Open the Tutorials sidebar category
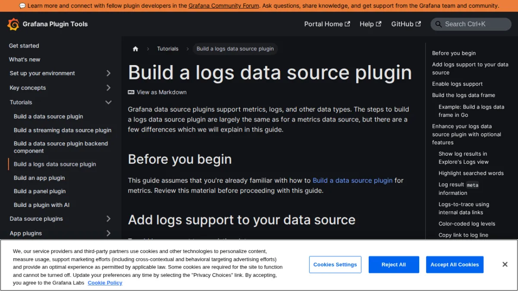The image size is (518, 291). coord(21,102)
